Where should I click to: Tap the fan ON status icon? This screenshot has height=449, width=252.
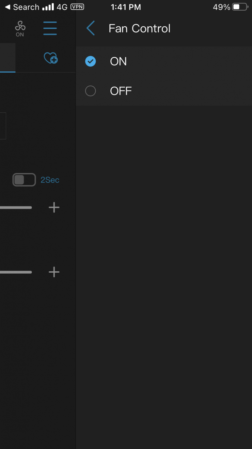(x=20, y=28)
